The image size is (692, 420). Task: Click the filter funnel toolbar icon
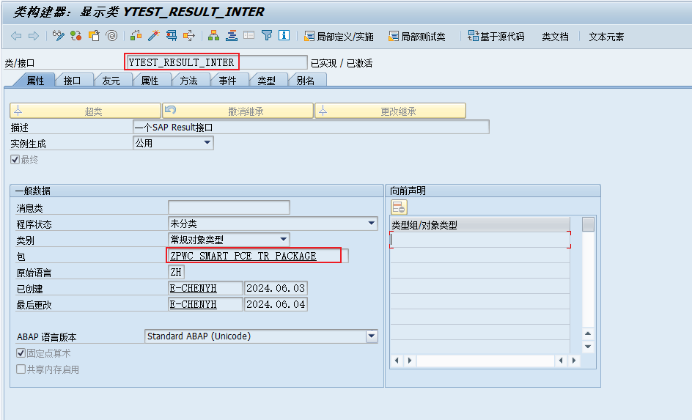click(267, 36)
